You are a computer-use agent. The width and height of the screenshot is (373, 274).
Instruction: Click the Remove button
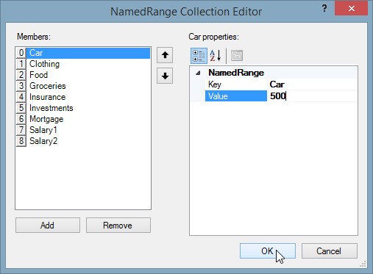coord(118,226)
